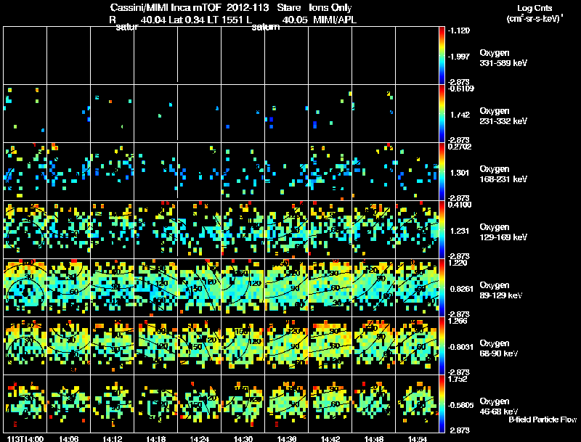The width and height of the screenshot is (581, 442).
Task: Click the color bar beside the 1.742 value
Action: [442, 113]
